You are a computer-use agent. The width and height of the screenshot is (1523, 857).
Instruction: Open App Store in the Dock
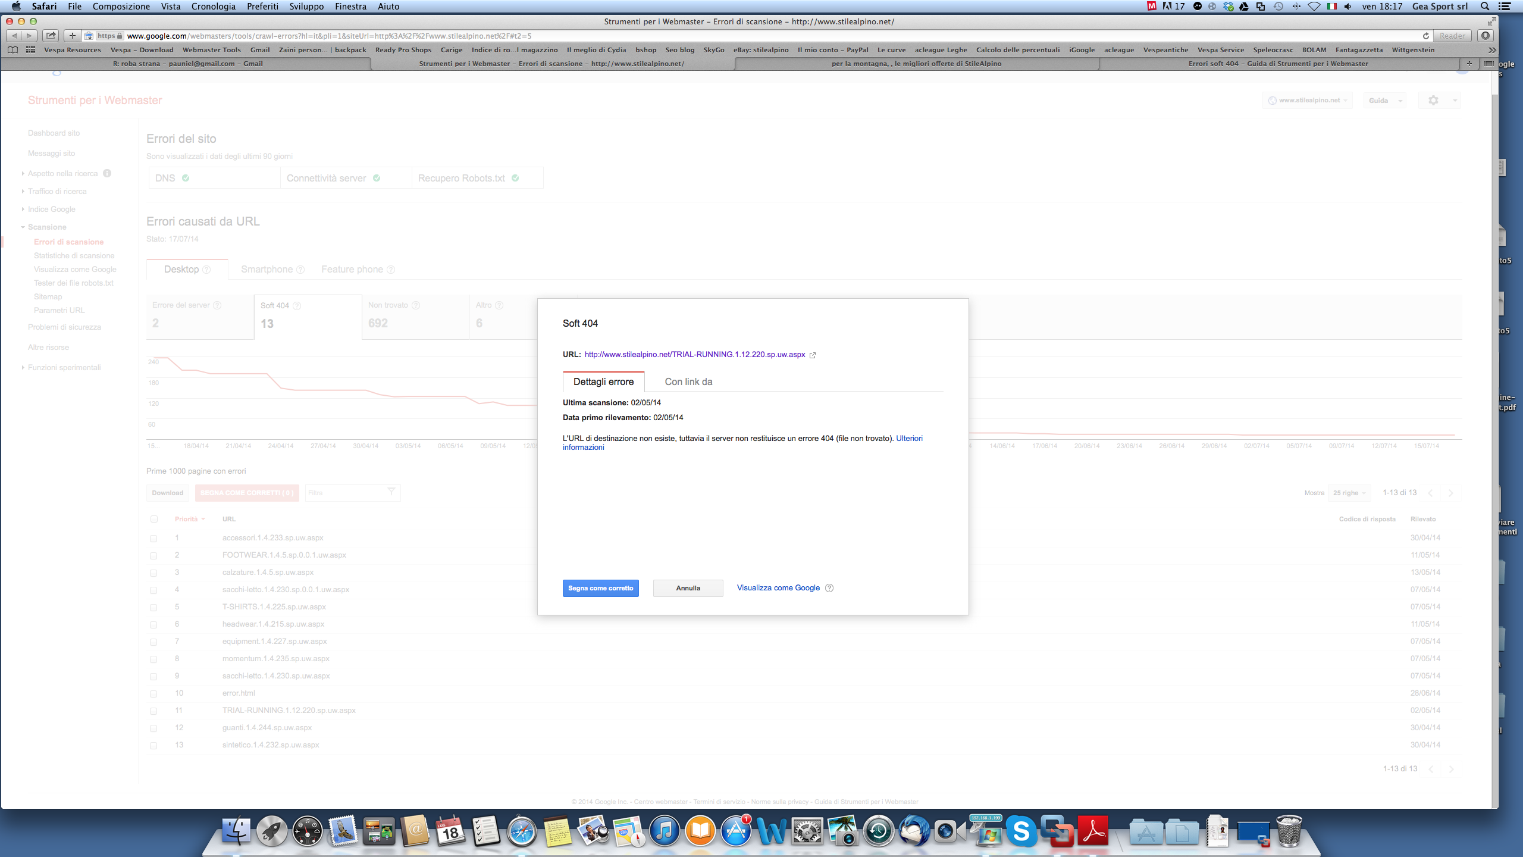click(736, 831)
